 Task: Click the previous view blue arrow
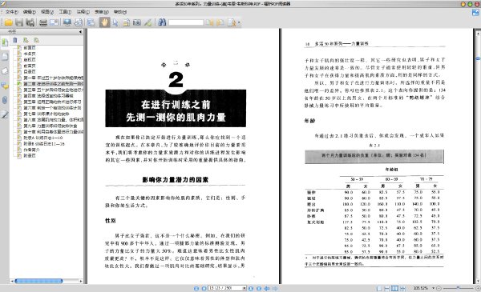coord(267,288)
